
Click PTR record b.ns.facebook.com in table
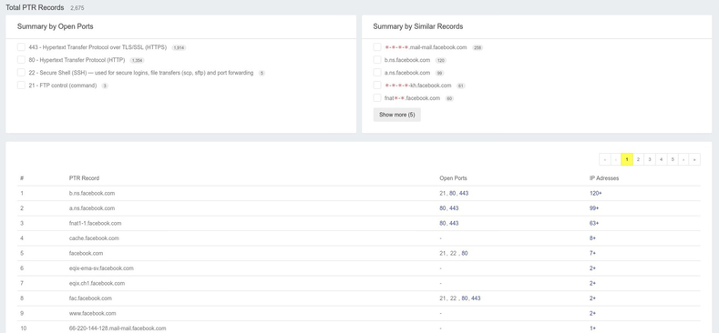point(92,193)
